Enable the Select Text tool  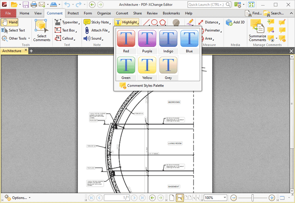point(13,30)
